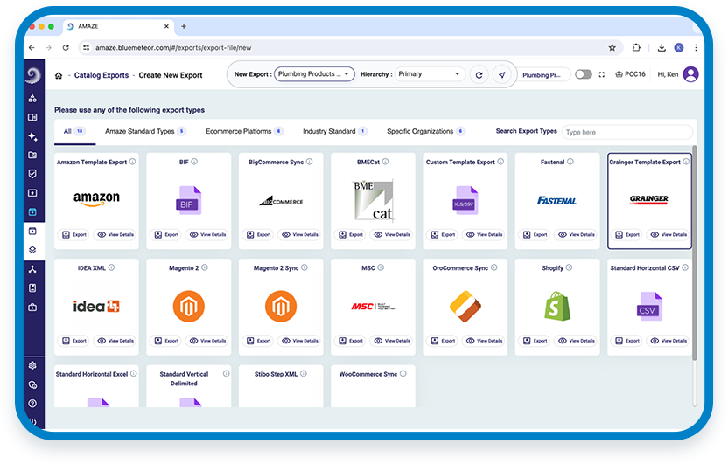This screenshot has width=728, height=464.
Task: Open the shield checkmark icon in sidebar
Action: point(32,174)
